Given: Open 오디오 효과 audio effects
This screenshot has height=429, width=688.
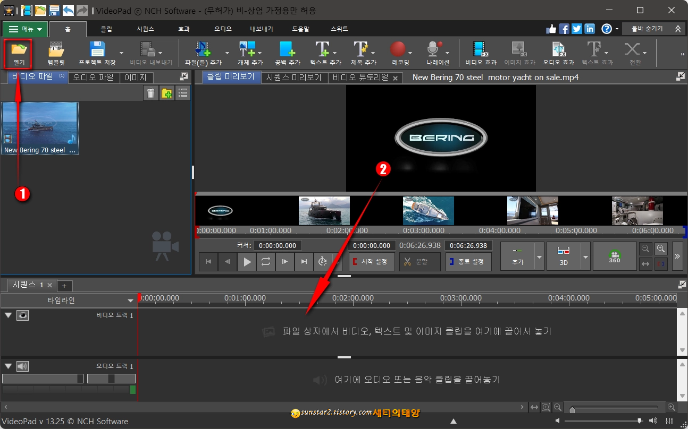Looking at the screenshot, I should tap(558, 54).
